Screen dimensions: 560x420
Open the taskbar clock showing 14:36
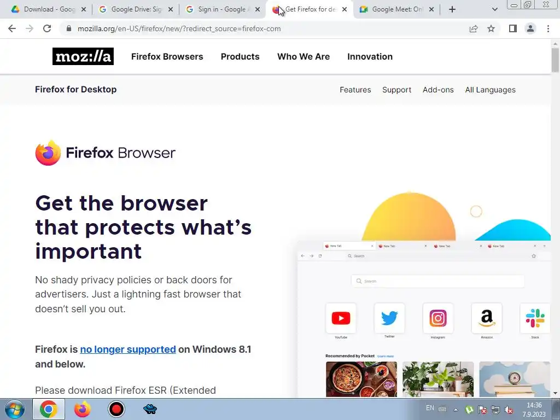534,410
